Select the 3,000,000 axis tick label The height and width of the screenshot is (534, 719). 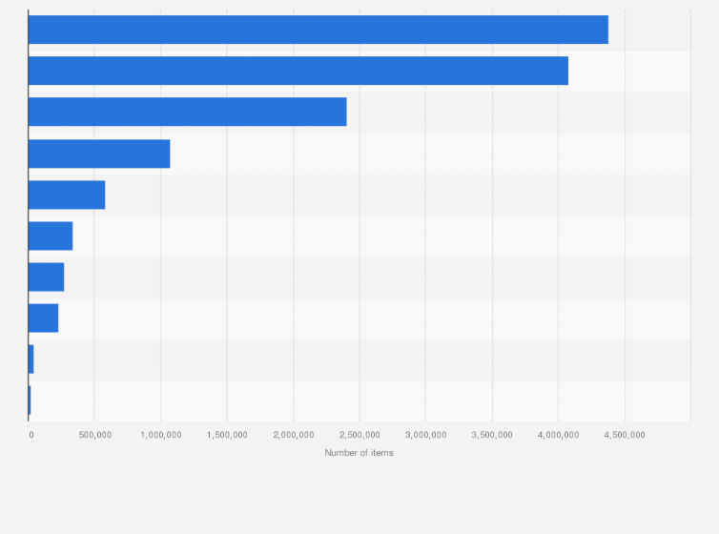[425, 435]
